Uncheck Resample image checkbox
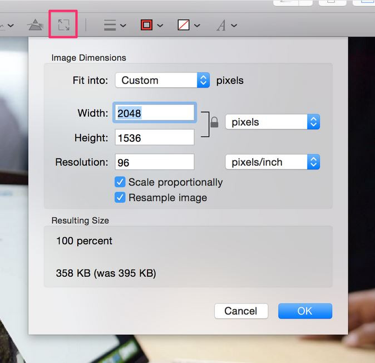This screenshot has width=375, height=363. point(120,198)
